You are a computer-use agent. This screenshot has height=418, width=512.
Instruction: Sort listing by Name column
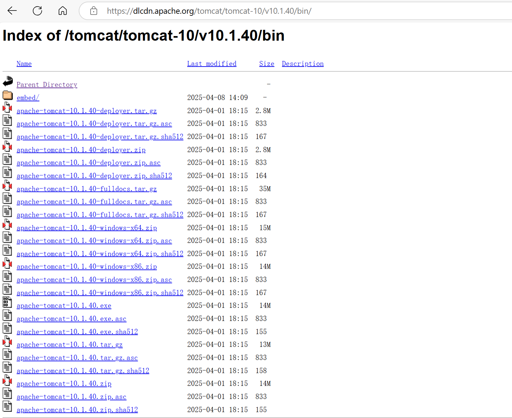click(24, 64)
